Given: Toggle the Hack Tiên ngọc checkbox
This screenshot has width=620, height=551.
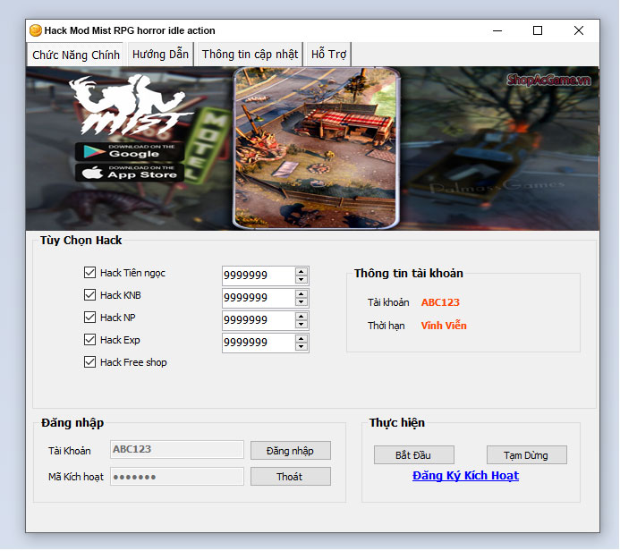Looking at the screenshot, I should pos(89,272).
